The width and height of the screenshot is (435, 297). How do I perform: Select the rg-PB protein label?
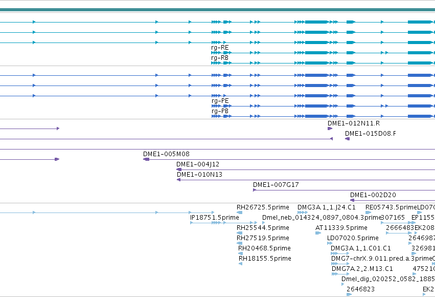[220, 111]
